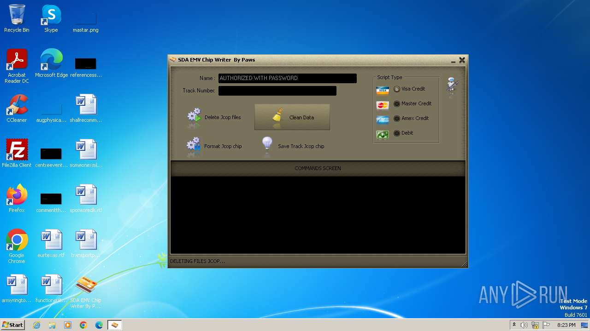Open the Windows Start menu
590x331 pixels.
pyautogui.click(x=13, y=325)
